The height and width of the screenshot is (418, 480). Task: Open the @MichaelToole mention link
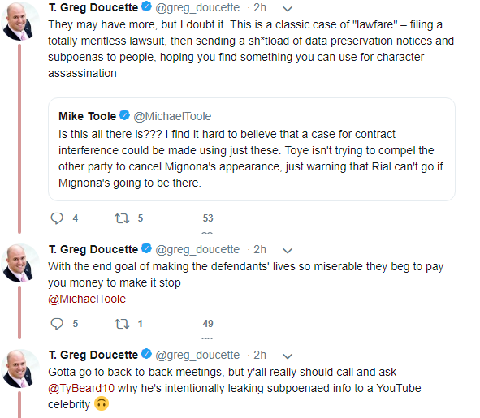point(87,299)
